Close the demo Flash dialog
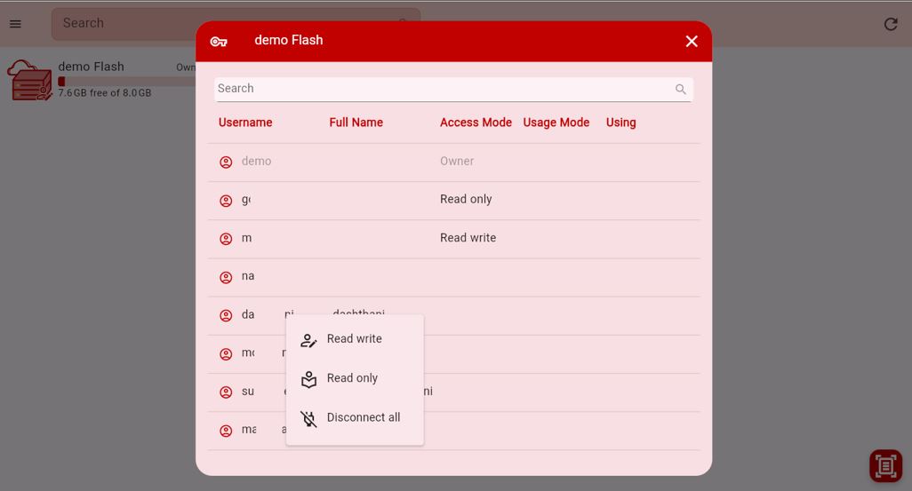 [x=692, y=41]
